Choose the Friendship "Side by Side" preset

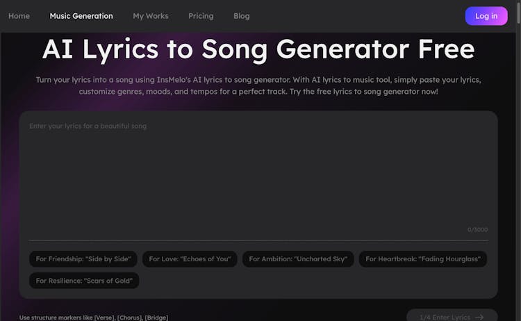83,259
